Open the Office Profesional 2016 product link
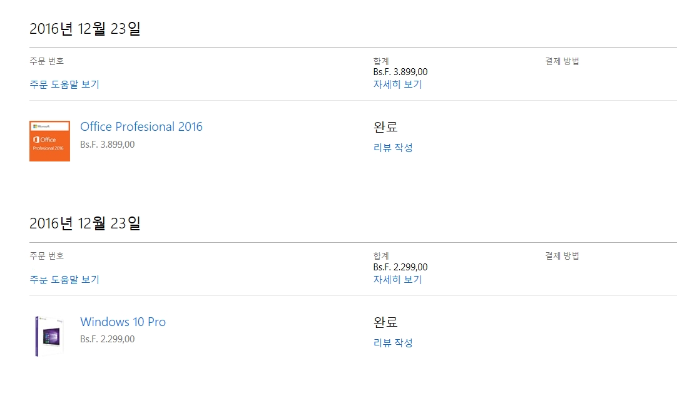The width and height of the screenshot is (677, 393). (141, 127)
